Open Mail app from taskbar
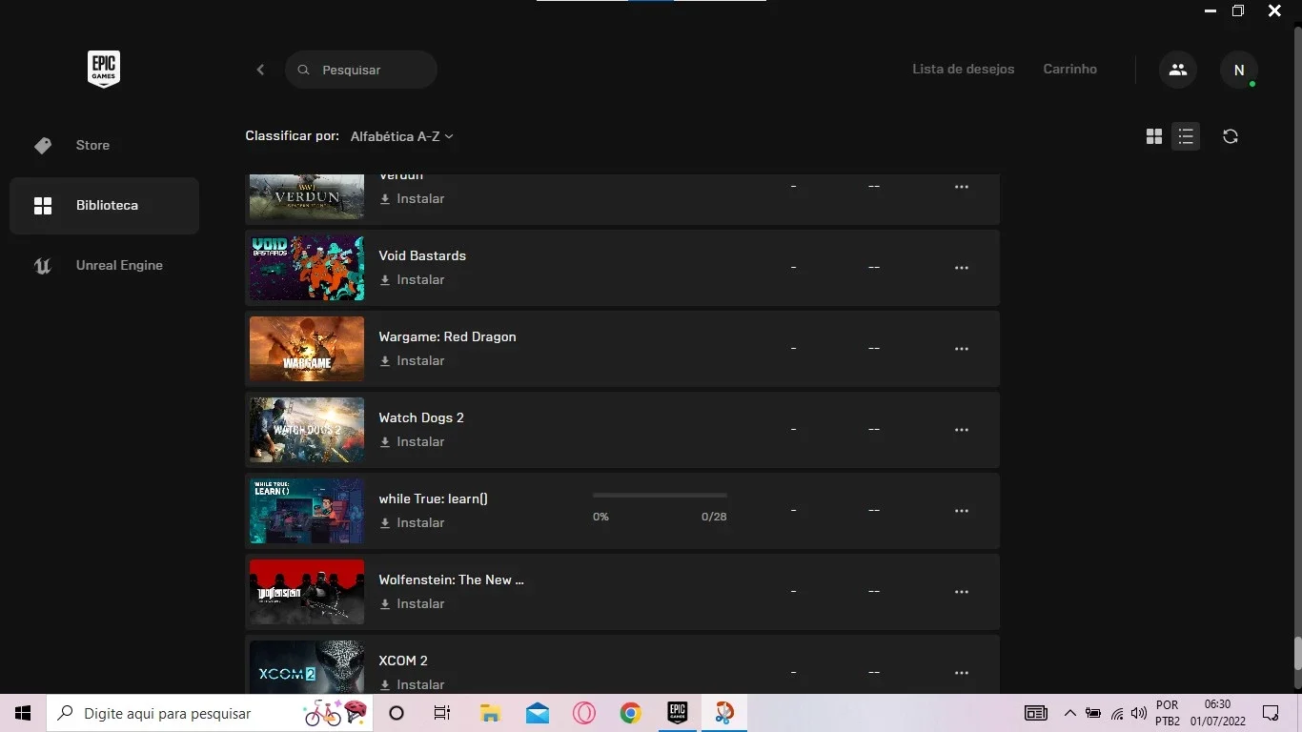Screen dimensions: 1302x732 [x=537, y=713]
